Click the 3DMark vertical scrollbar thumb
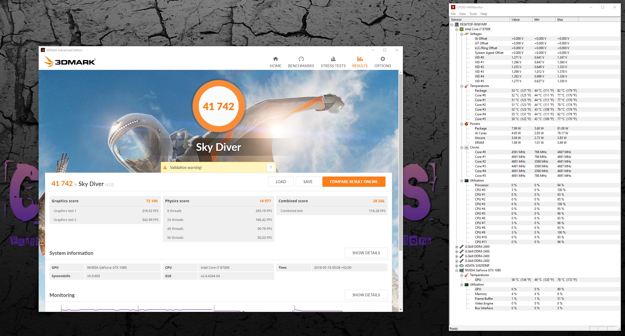The width and height of the screenshot is (625, 336). [401, 162]
